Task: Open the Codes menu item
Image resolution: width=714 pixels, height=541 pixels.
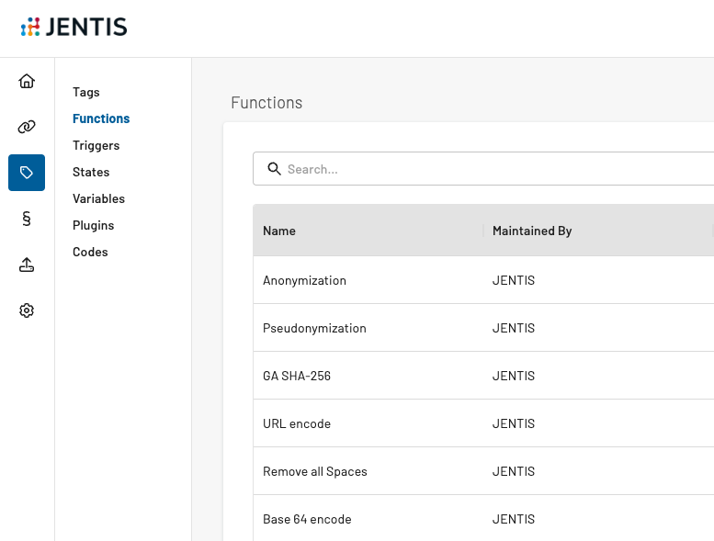Action: (x=90, y=252)
